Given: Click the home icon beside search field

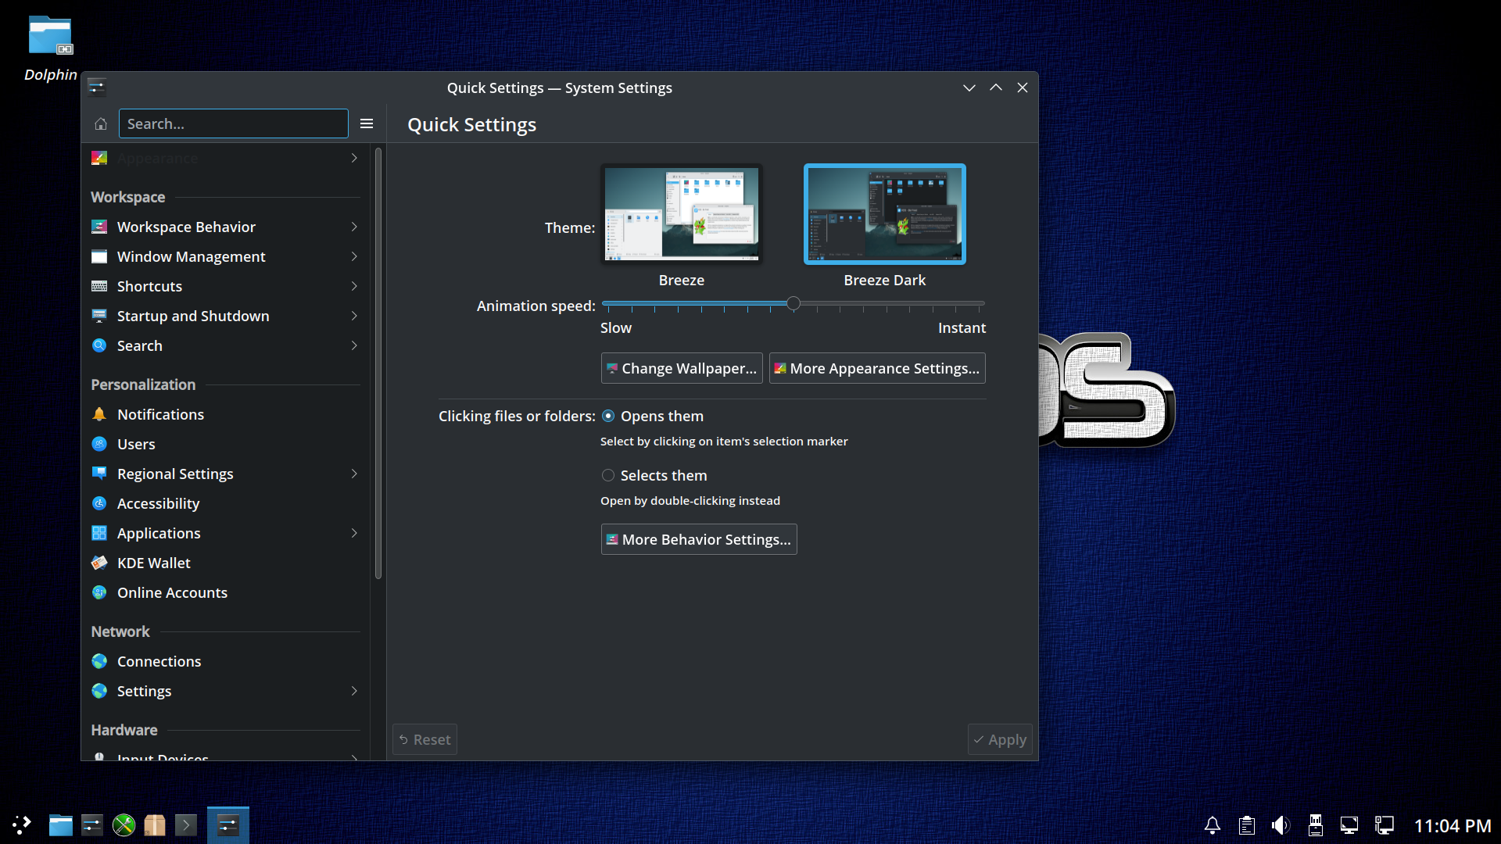Looking at the screenshot, I should coord(101,123).
